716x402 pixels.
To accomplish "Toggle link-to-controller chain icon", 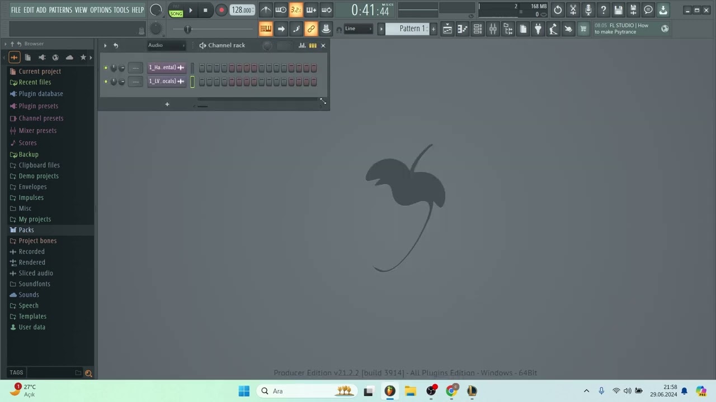I will (x=311, y=29).
